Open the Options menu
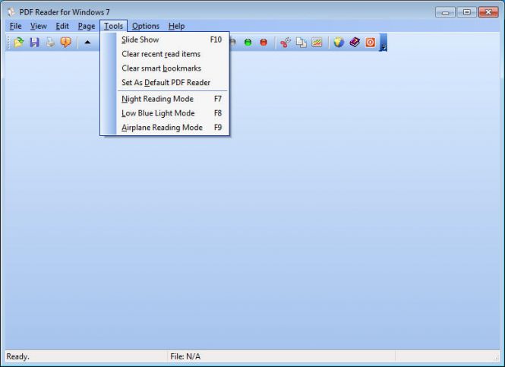This screenshot has width=505, height=367. [146, 26]
